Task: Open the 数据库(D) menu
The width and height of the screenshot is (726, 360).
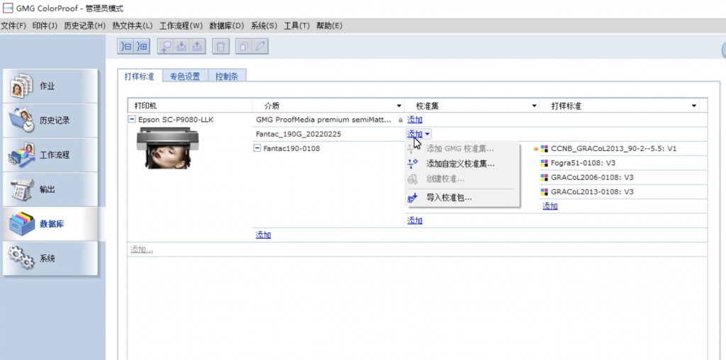Action: tap(226, 26)
